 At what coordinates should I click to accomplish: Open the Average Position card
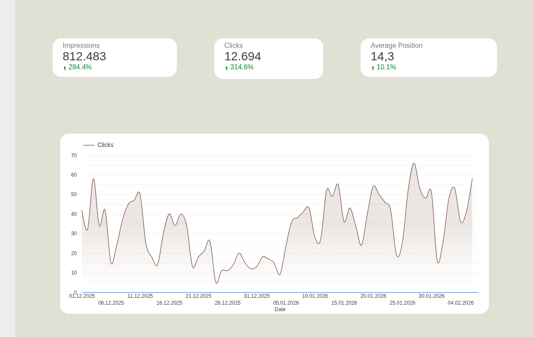(x=429, y=57)
